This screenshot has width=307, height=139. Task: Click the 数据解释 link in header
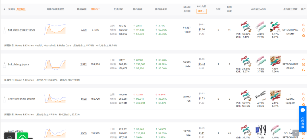point(21,9)
